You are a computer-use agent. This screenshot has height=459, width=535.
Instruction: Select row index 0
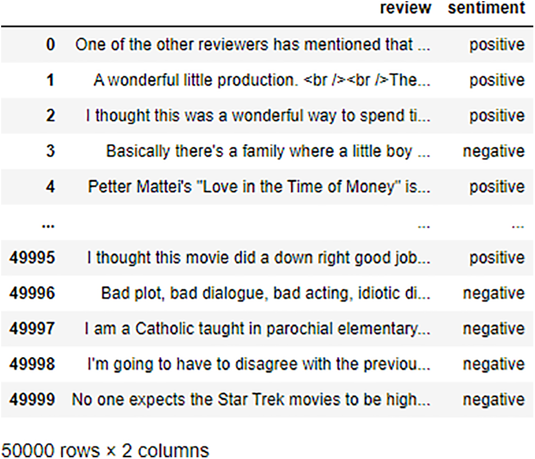pos(50,45)
